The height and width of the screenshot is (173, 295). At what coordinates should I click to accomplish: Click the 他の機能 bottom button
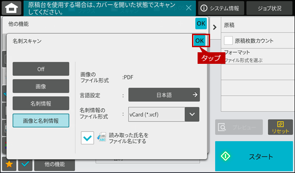pyautogui.click(x=55, y=164)
